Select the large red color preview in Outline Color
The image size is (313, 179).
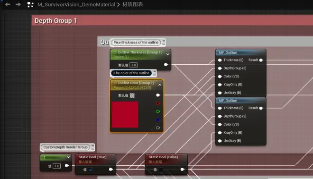click(125, 115)
